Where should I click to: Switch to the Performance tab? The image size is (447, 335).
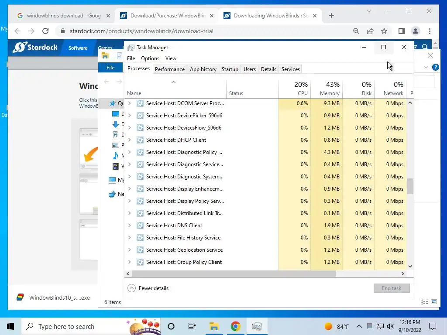click(x=170, y=69)
